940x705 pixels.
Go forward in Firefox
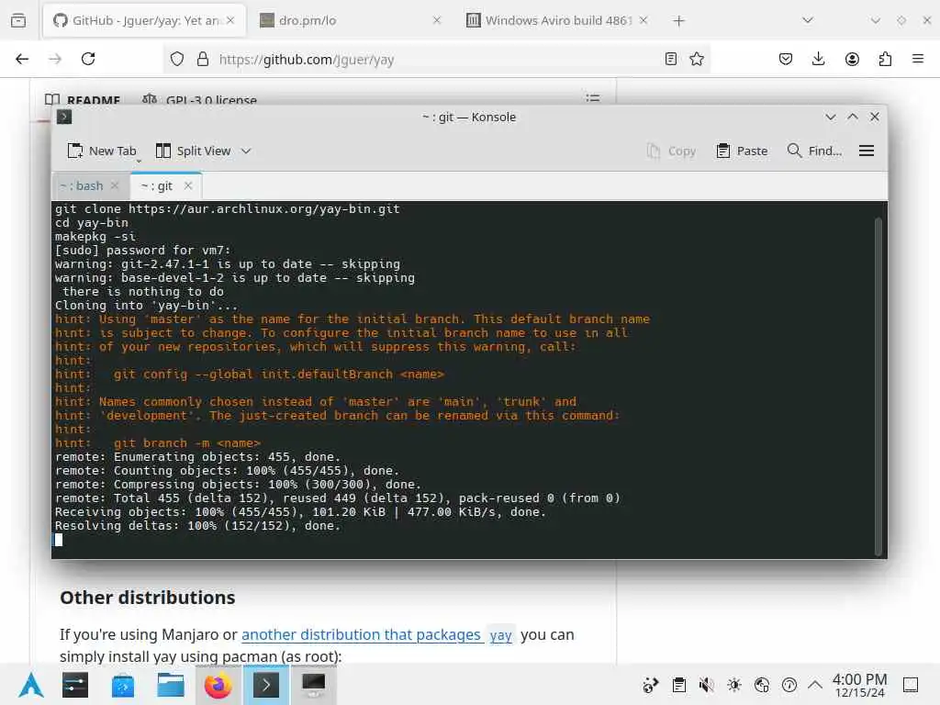[55, 59]
